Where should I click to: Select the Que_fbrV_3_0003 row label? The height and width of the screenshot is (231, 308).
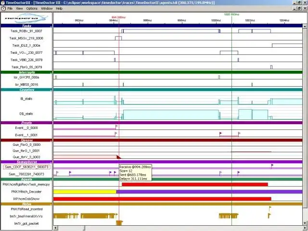click(x=26, y=157)
